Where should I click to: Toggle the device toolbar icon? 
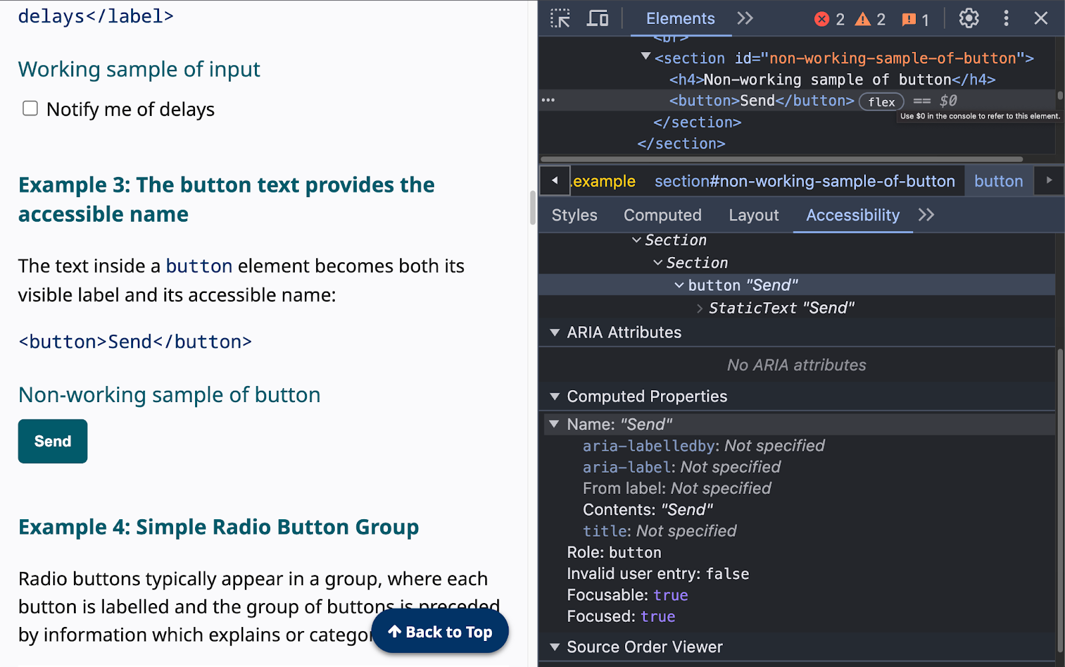tap(597, 19)
